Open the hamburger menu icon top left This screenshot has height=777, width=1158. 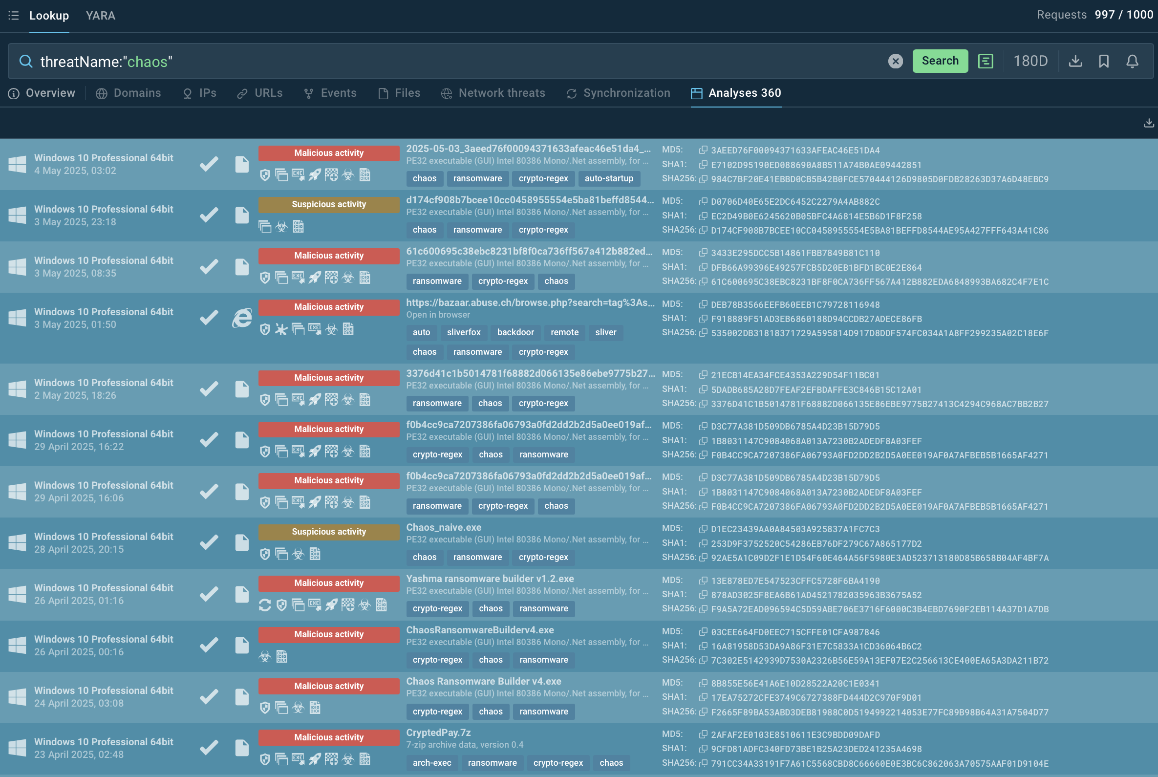click(13, 15)
